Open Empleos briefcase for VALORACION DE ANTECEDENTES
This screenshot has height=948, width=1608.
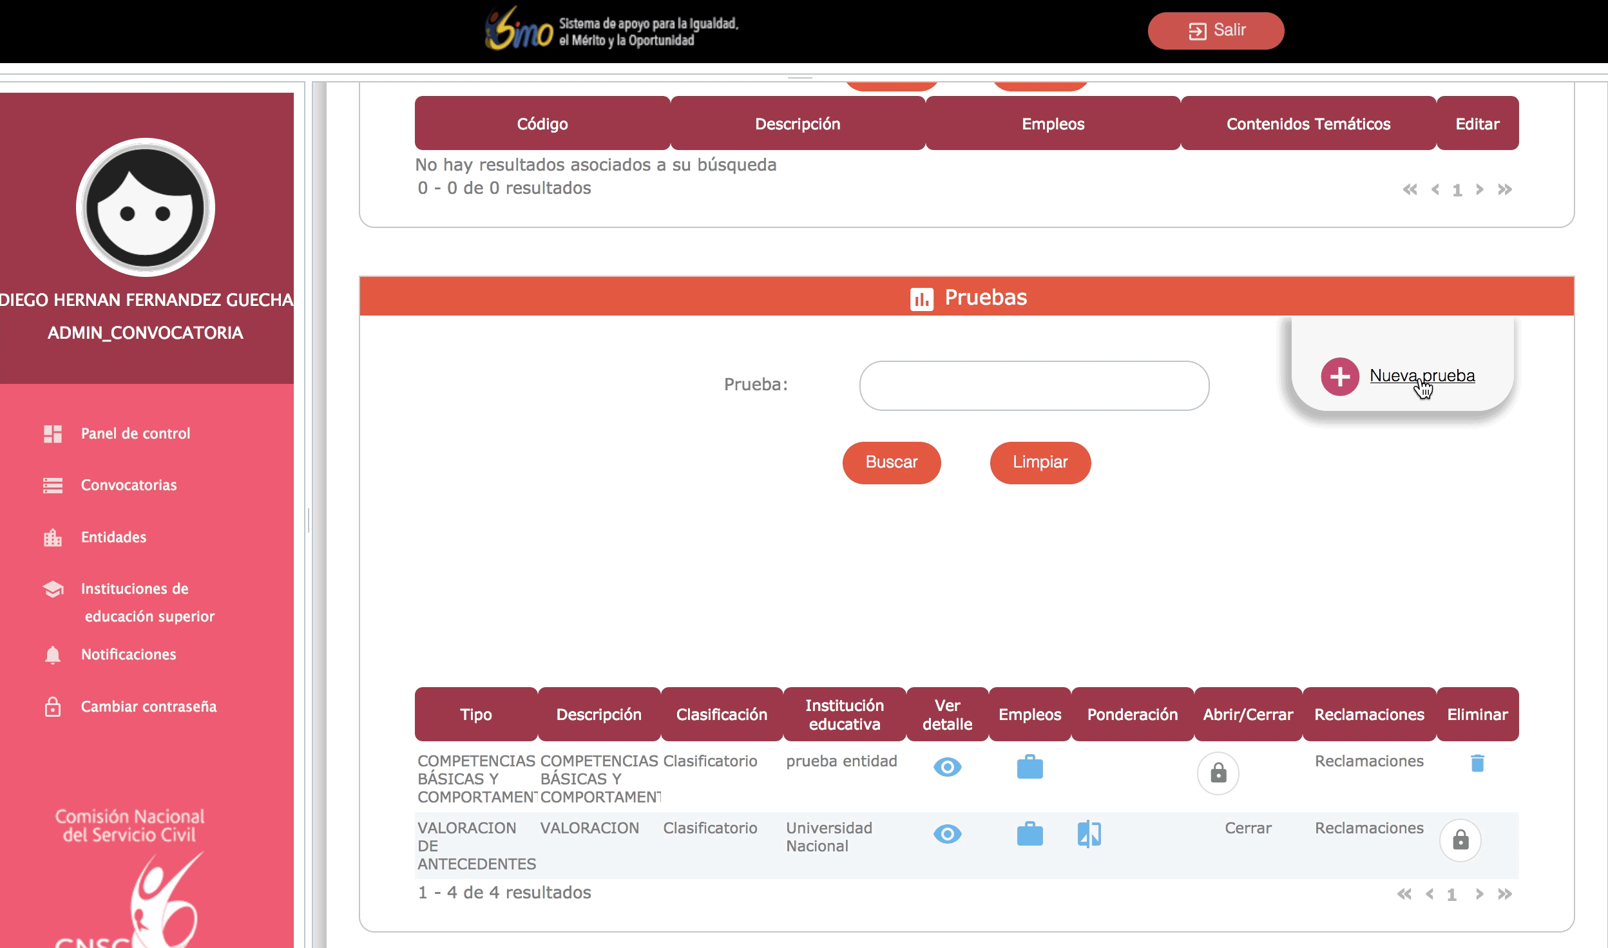(1029, 834)
